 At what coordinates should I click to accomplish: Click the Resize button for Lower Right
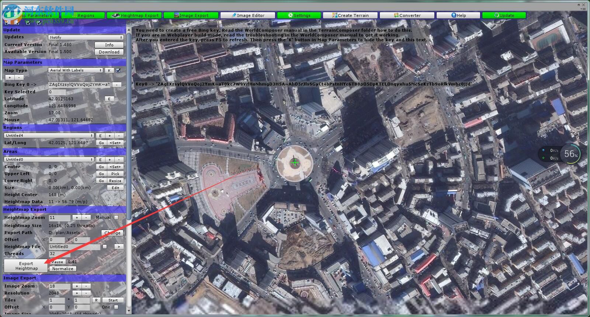[115, 181]
